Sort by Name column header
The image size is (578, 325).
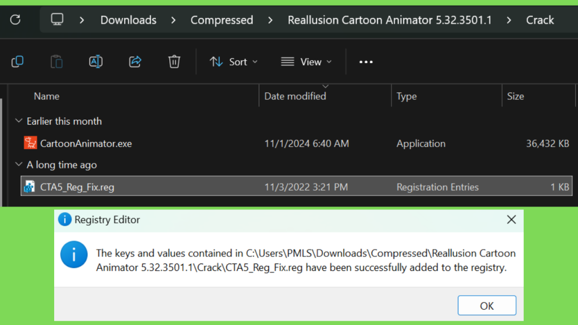46,96
